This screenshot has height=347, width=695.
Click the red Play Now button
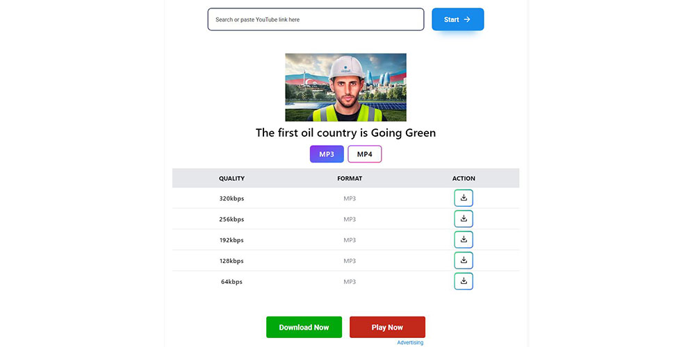pos(387,327)
